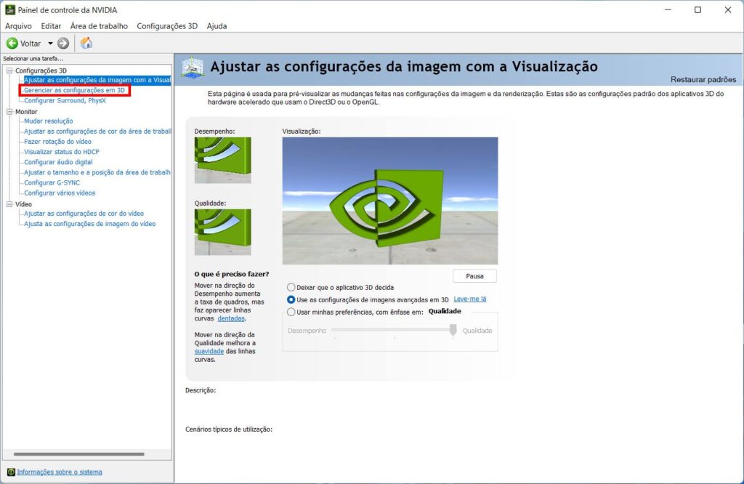
Task: Open Ajustar o tamanho e a posição da área de trabalho
Action: [97, 172]
